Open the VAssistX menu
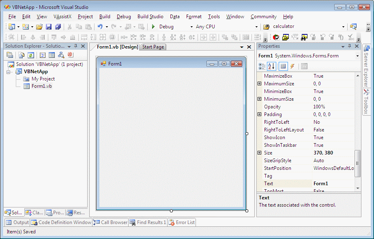 62,17
